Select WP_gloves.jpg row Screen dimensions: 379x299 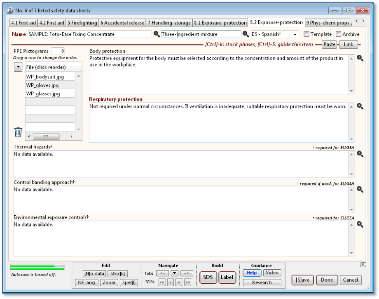[50, 85]
